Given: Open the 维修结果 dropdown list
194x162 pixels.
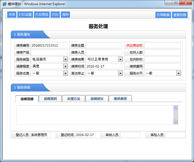Looking at the screenshot, I should 120,59.
